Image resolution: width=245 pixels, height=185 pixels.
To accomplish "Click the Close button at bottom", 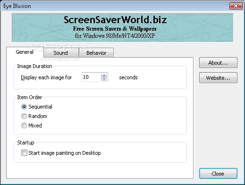I will pos(218,174).
